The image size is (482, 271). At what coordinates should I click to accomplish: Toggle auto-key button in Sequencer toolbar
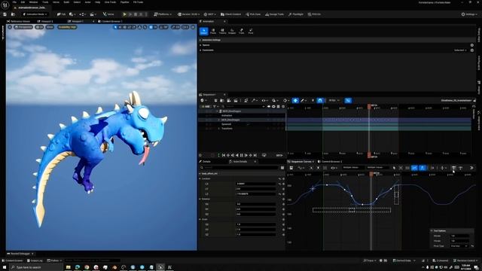click(x=295, y=100)
